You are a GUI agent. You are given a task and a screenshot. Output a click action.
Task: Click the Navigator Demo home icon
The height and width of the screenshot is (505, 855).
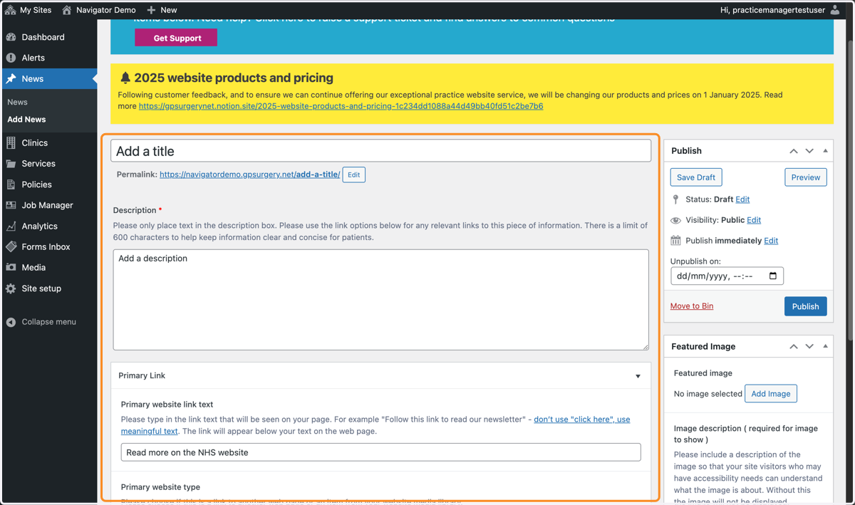pos(67,10)
